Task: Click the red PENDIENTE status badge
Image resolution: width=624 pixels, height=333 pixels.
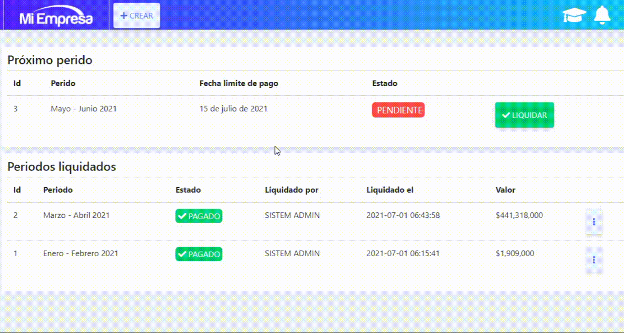Action: point(398,110)
